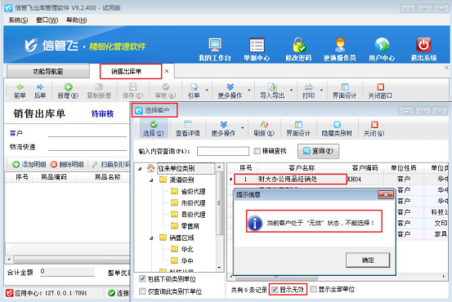
Task: Click 复制新增 toolbar button
Action: (99, 91)
